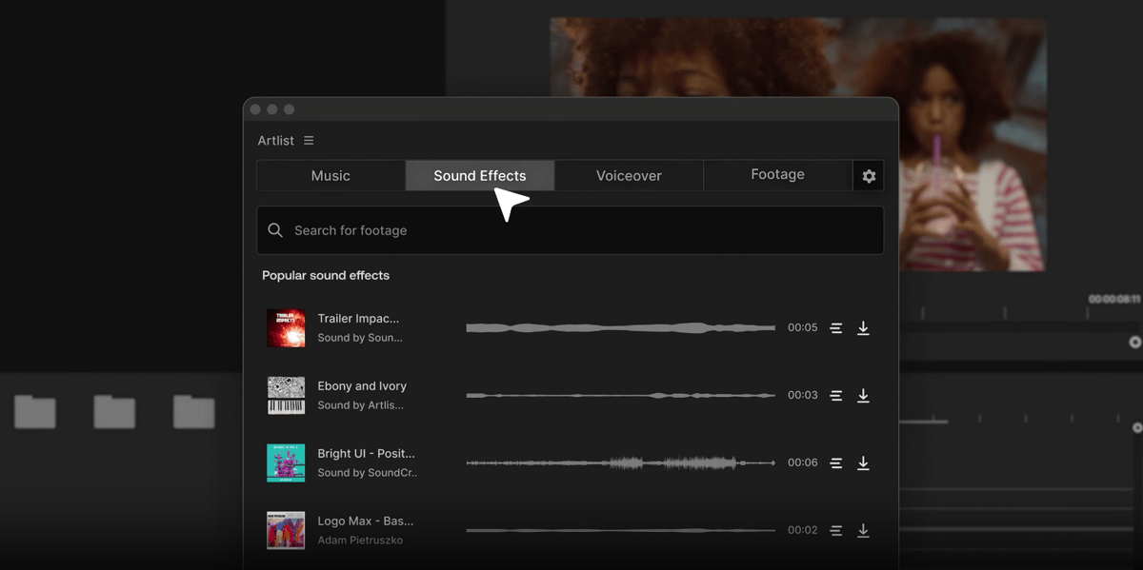
Task: Select the Sound Effects tab
Action: 480,176
